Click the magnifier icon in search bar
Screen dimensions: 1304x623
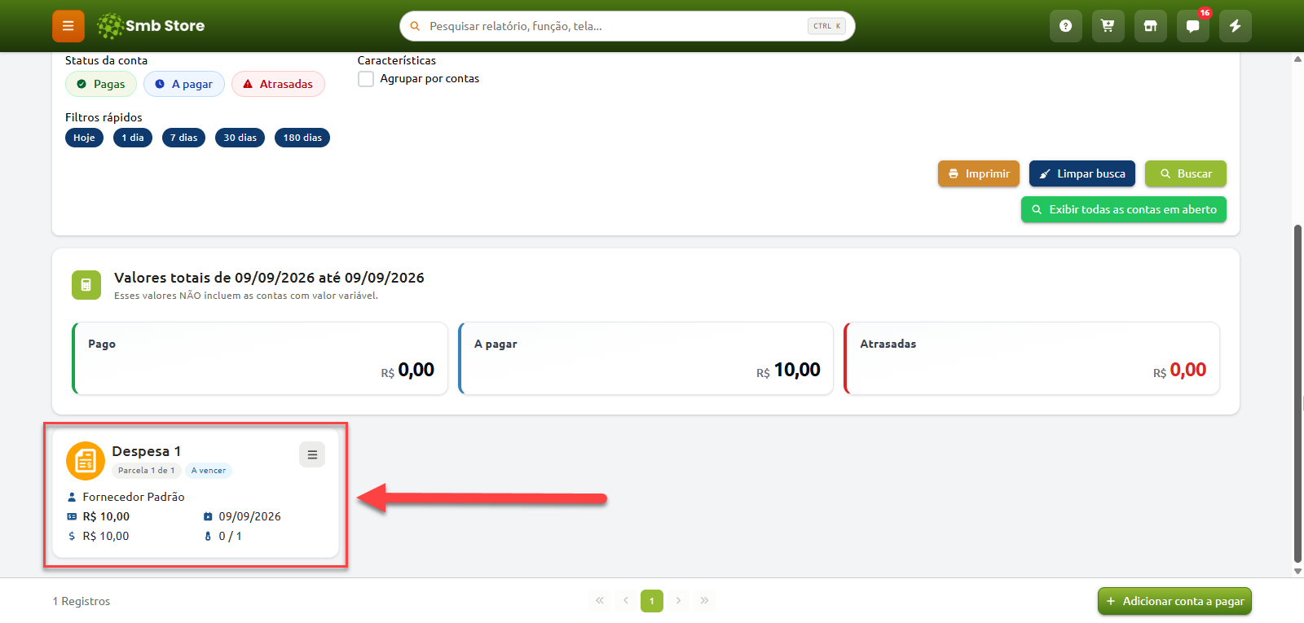415,26
